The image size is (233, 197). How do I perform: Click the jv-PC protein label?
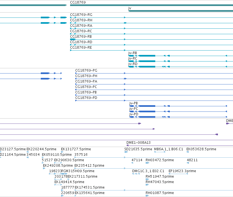point(134,109)
